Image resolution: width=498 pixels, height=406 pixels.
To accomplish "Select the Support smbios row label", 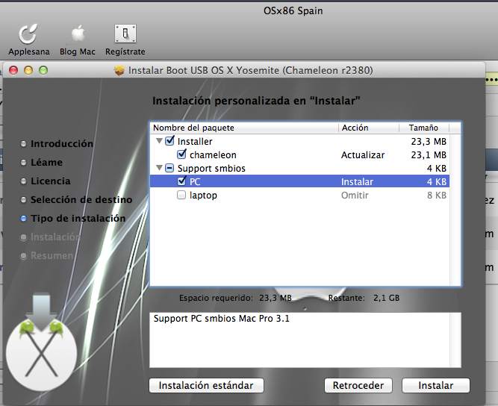I will coord(211,168).
